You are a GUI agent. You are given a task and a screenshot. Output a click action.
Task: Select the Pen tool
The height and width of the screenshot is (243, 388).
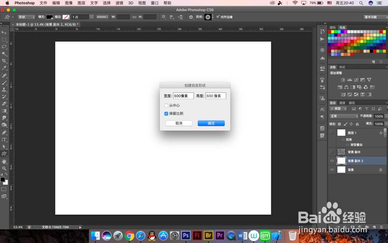pos(4,133)
